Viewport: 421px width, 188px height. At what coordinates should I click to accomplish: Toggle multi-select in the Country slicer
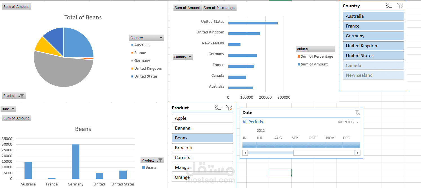(x=389, y=6)
